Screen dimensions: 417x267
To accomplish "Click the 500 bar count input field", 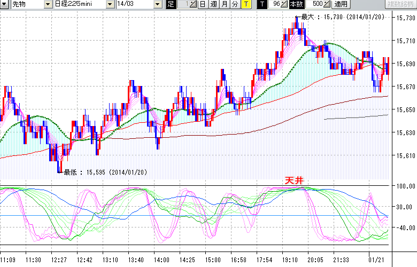I will click(314, 4).
